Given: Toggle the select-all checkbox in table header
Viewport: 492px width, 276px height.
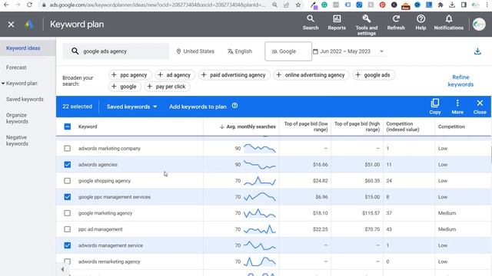Looking at the screenshot, I should point(68,127).
